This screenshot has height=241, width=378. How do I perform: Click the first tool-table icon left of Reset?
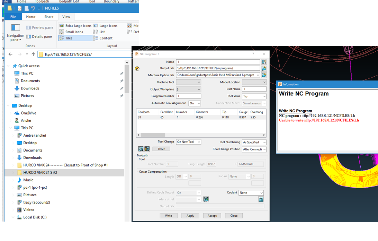tap(141, 149)
